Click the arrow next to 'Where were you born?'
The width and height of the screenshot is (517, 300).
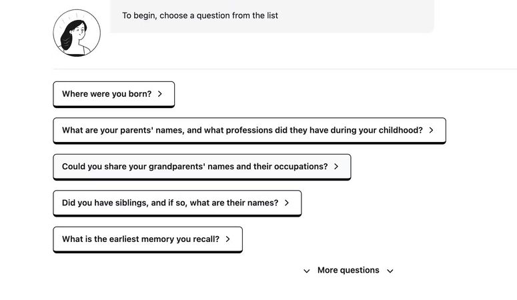pos(160,94)
